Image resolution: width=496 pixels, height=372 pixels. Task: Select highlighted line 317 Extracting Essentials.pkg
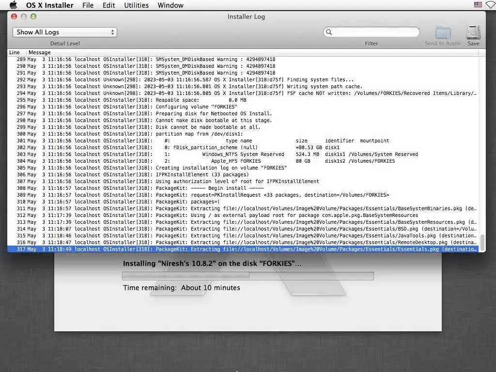pyautogui.click(x=243, y=249)
